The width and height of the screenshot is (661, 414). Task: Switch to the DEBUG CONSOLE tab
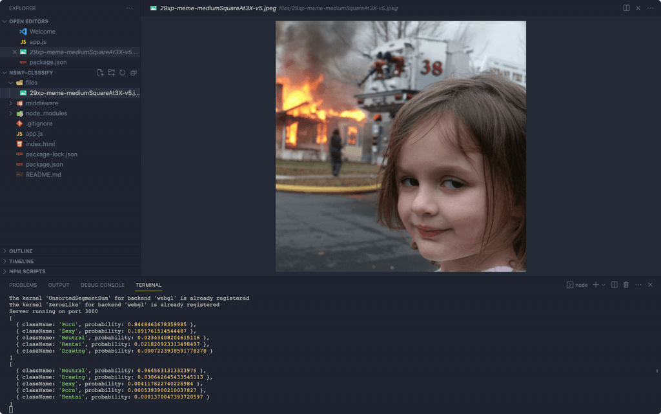click(x=102, y=285)
